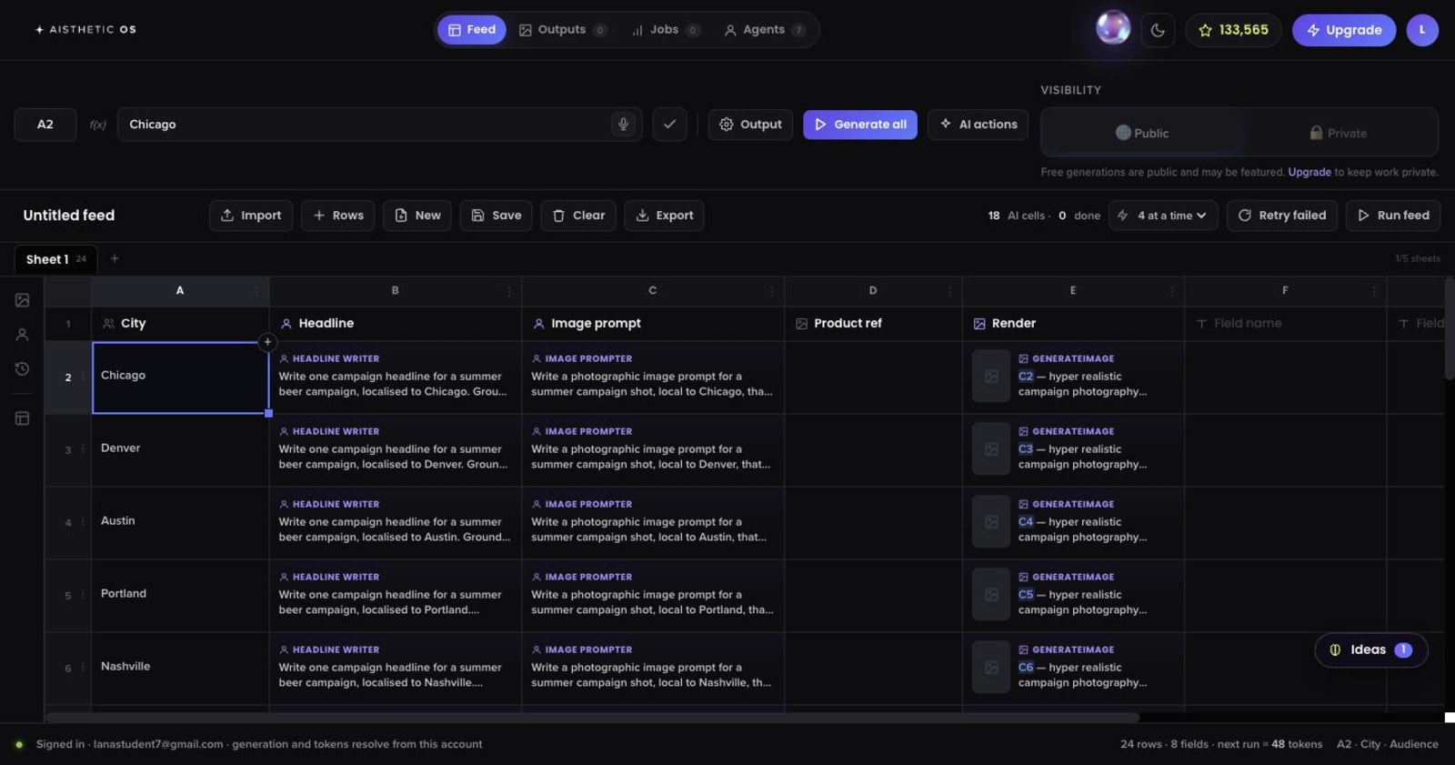Click the Generate all button

[x=860, y=125]
